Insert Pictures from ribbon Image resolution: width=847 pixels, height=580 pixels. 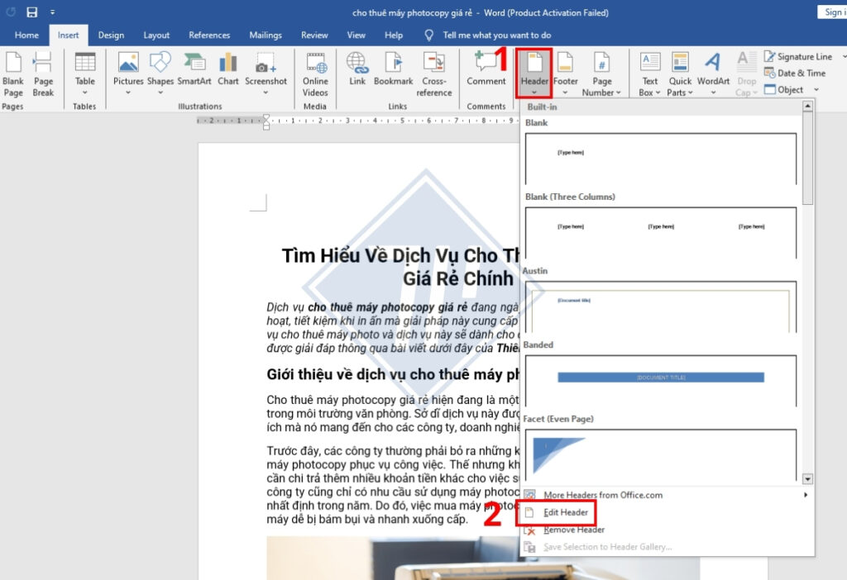(128, 74)
